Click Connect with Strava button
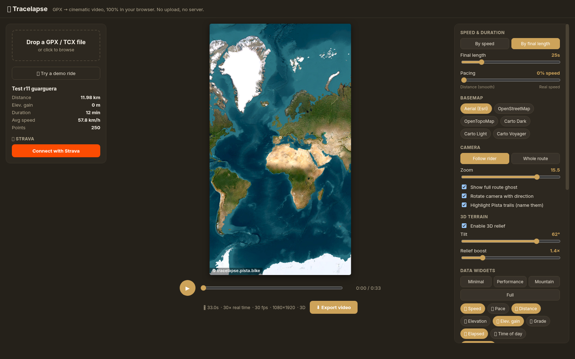 pos(56,151)
